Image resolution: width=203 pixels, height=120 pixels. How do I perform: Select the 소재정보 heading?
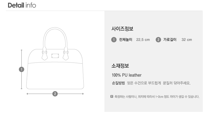coord(120,66)
